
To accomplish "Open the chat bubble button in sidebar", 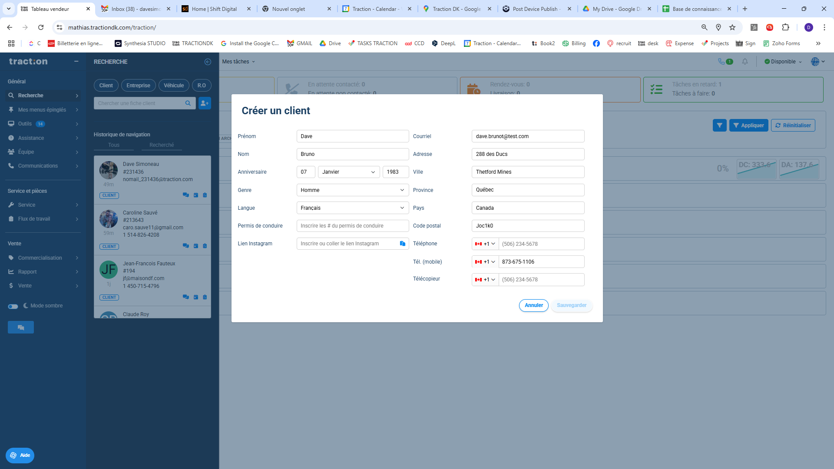I will tap(20, 327).
